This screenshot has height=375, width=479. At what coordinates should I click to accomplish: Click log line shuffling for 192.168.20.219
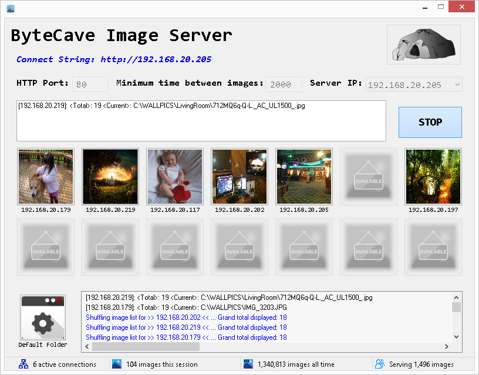[186, 327]
